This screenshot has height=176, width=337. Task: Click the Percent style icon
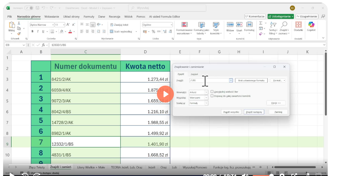[153, 32]
